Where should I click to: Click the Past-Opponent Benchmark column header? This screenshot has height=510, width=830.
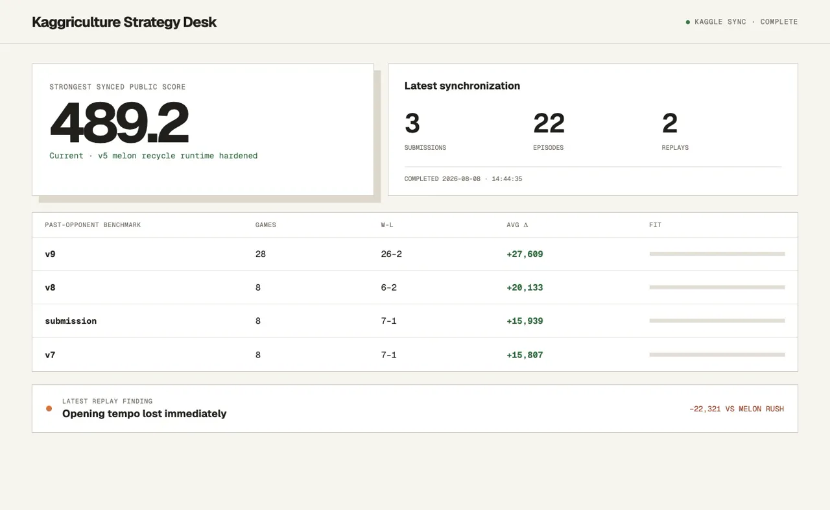click(x=93, y=225)
